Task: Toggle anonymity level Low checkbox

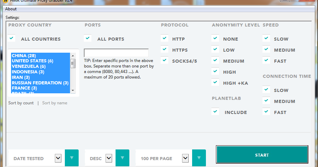Action: pos(215,49)
